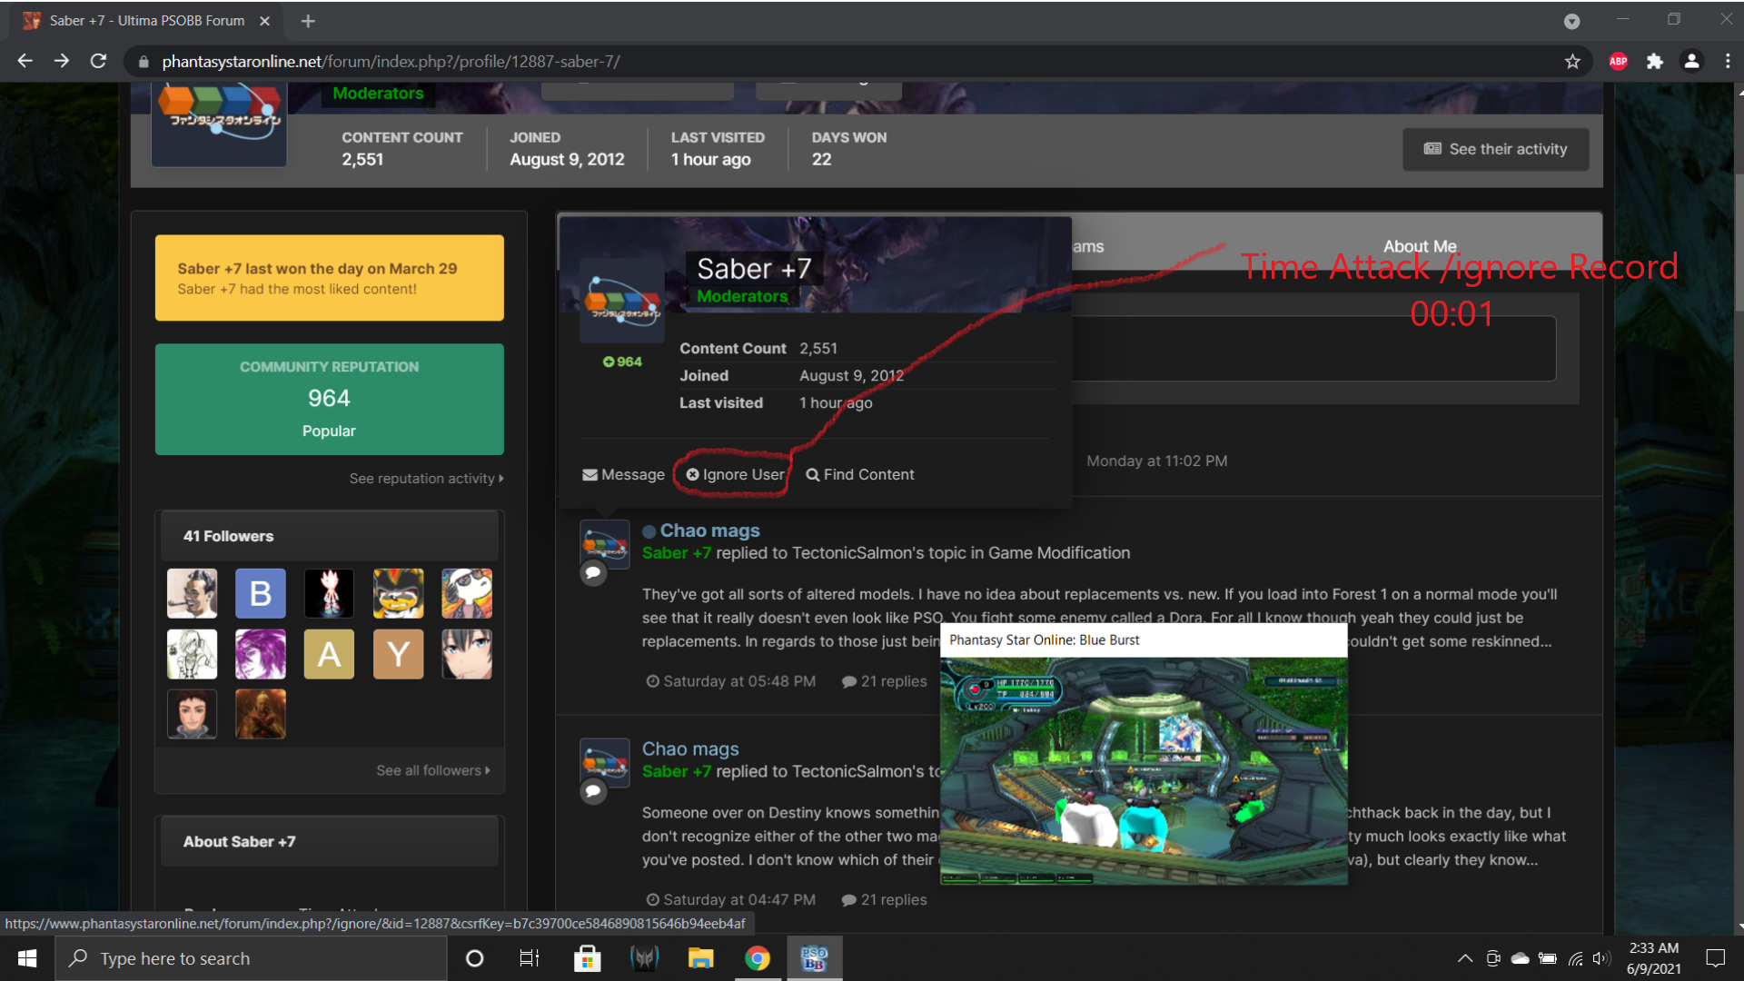
Task: Click the mustached man with pipe follower avatar
Action: tap(192, 593)
